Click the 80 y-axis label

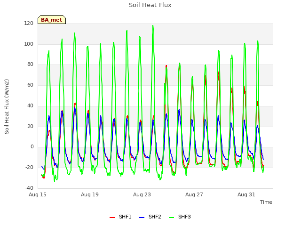30,65
